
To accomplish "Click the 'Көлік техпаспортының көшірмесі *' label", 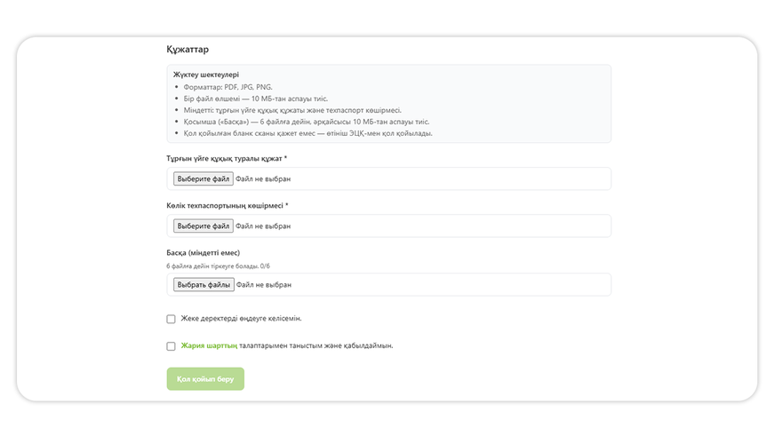I will pos(228,205).
